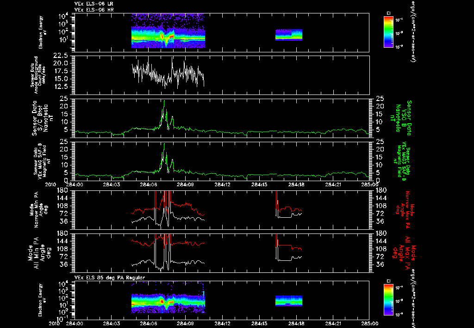
Task: Click the large ELS-06 spectrogram data block
Action: tap(168, 31)
